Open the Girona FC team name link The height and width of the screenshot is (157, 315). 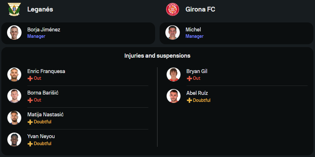tap(200, 10)
